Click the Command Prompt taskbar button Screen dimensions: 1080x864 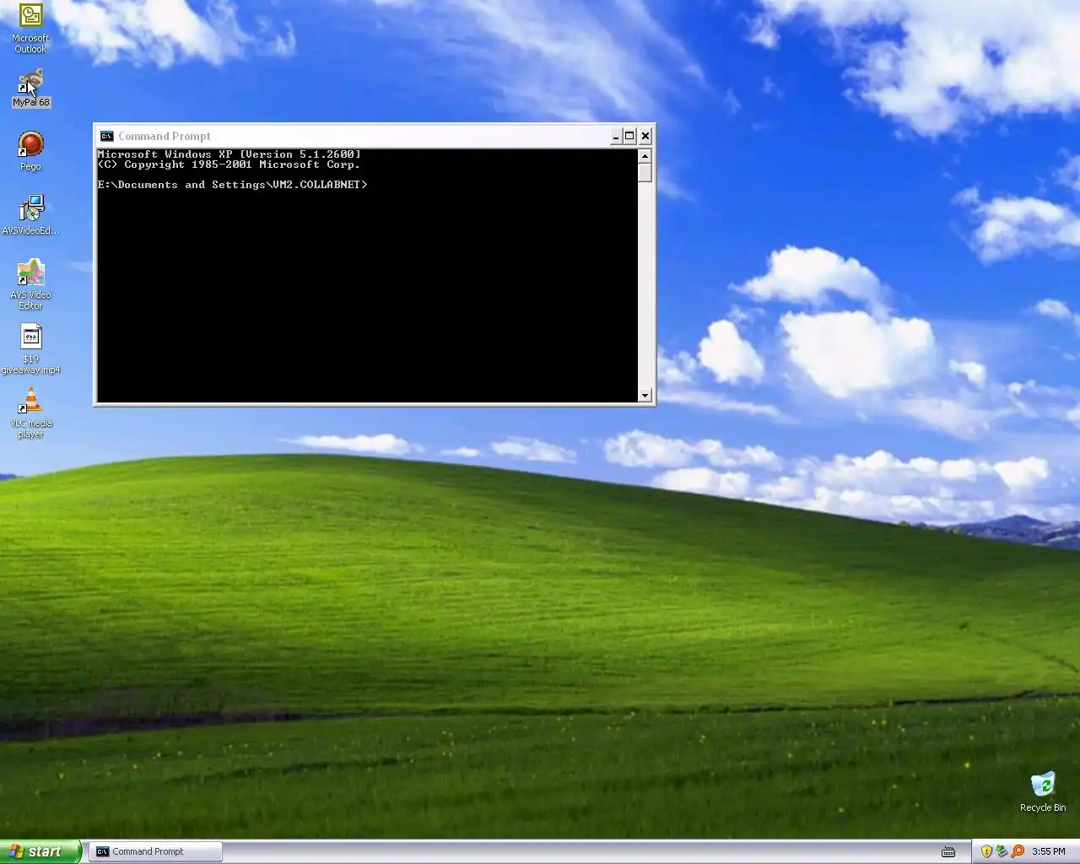[x=155, y=851]
